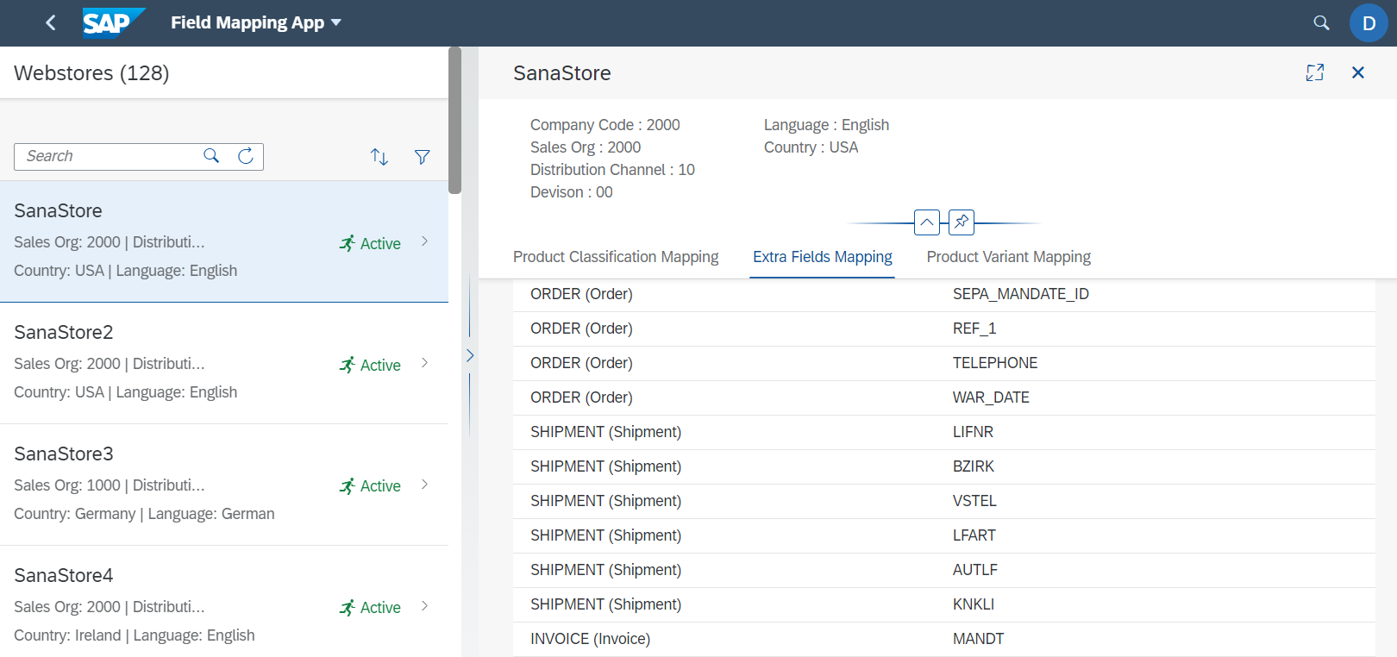Focus the Webstores search input field

pyautogui.click(x=108, y=156)
